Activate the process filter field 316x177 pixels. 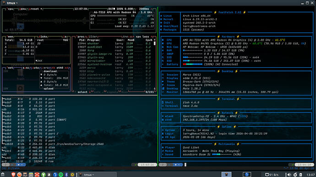click(x=93, y=37)
